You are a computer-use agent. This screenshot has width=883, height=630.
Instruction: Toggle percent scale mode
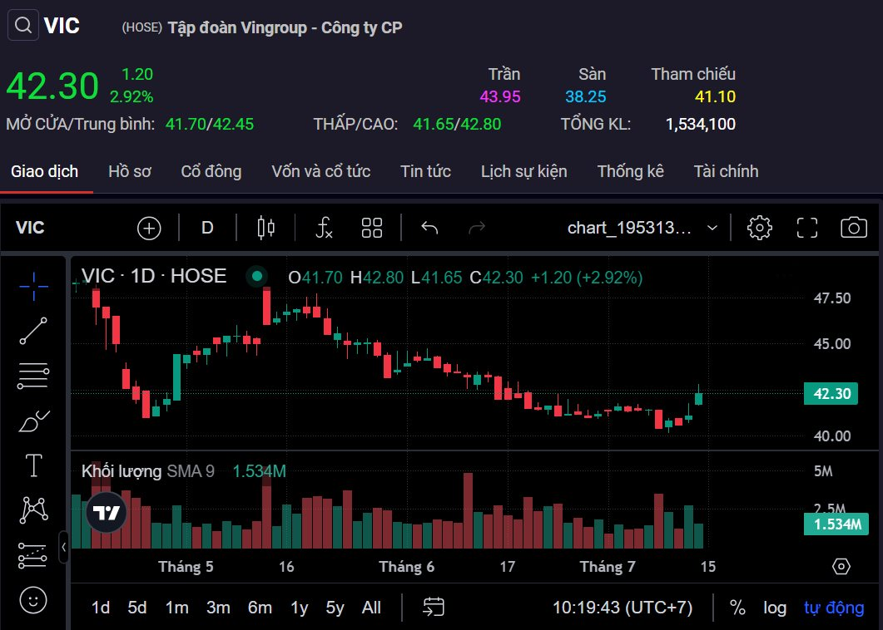point(737,608)
